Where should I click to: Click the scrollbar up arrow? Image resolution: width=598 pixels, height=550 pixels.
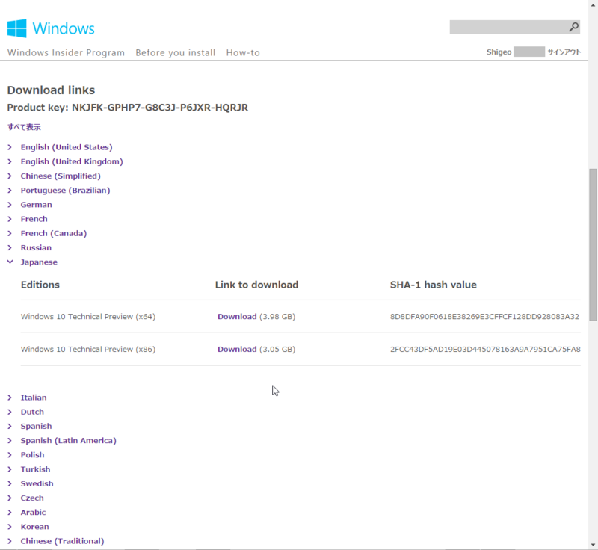(x=593, y=5)
